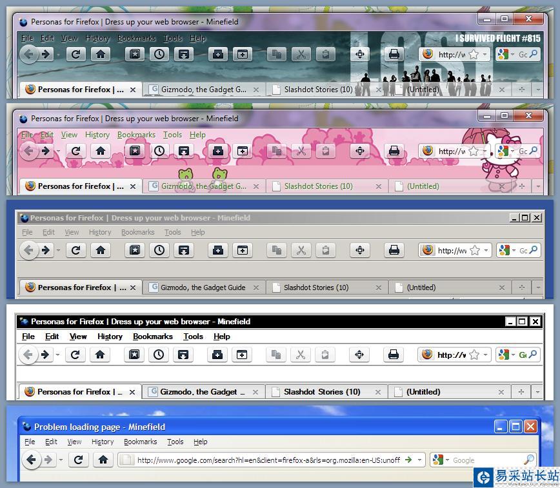Click search magnifier in Problem loading page window

pyautogui.click(x=530, y=460)
